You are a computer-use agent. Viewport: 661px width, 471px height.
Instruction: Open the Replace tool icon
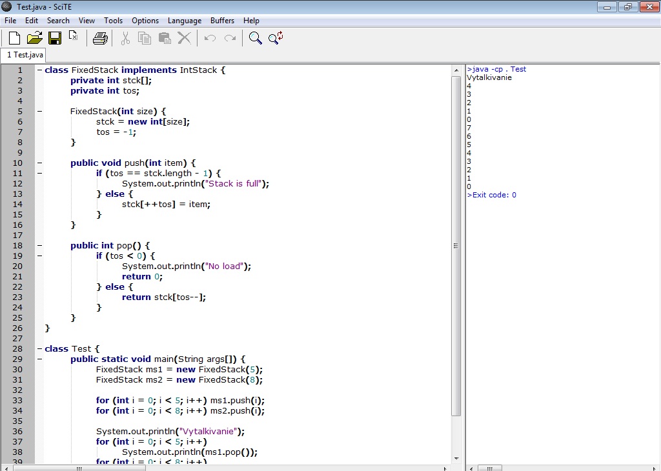[276, 38]
